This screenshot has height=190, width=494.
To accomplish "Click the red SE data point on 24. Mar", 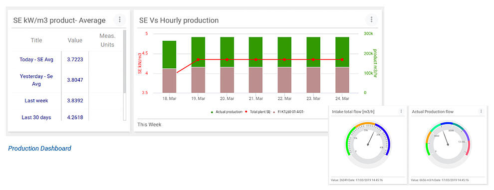I will [342, 59].
